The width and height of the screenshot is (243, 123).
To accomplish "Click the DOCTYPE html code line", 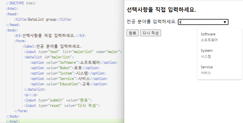I will coord(21,3).
